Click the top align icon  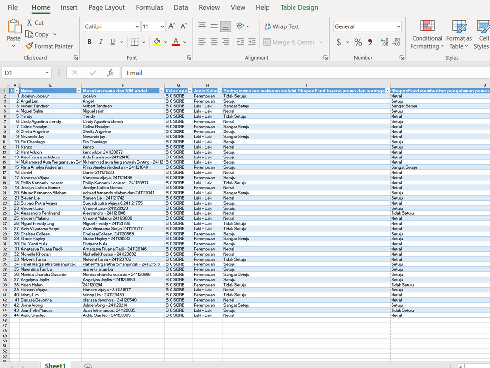[x=202, y=26]
